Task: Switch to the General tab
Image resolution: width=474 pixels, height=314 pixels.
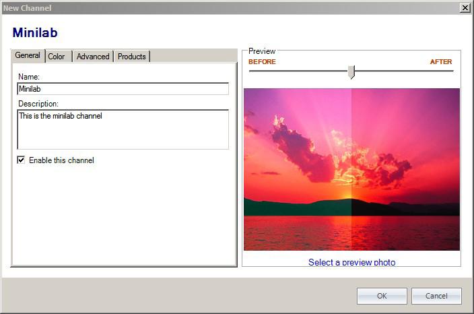Action: 28,56
